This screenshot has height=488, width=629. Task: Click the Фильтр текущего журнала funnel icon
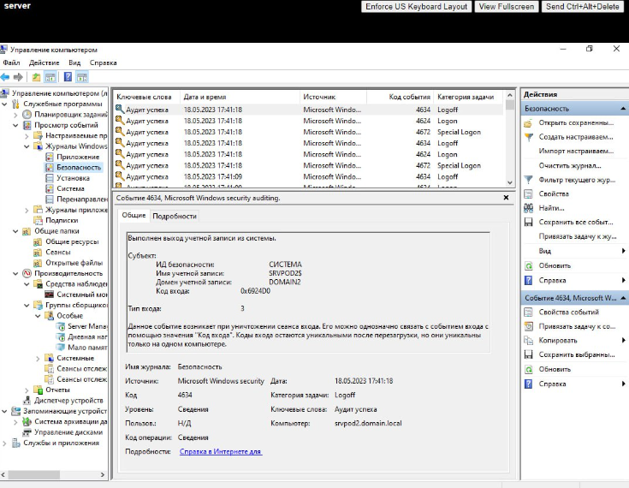pos(529,180)
